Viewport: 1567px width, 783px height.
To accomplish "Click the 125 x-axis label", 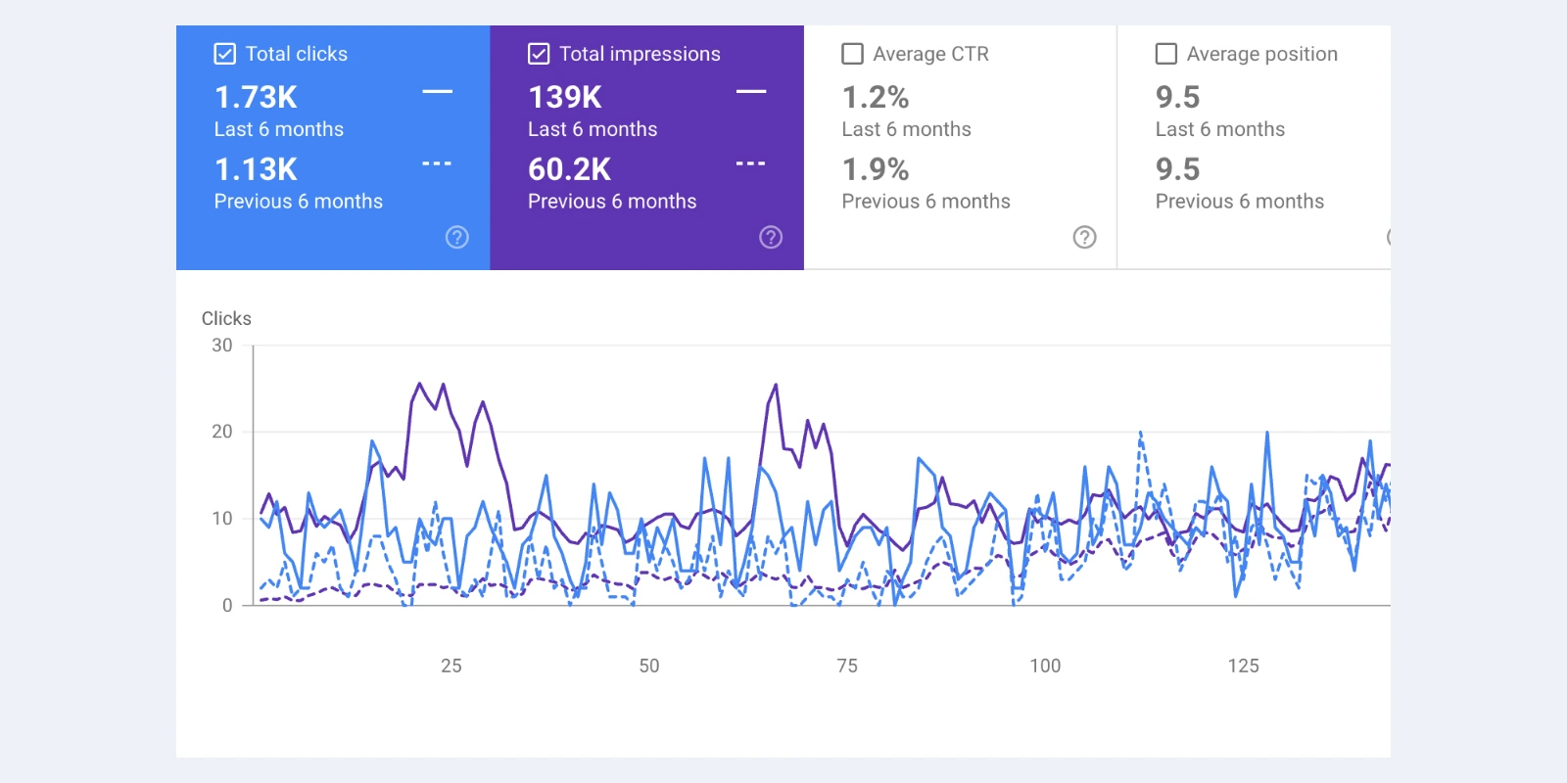I will pyautogui.click(x=1244, y=666).
